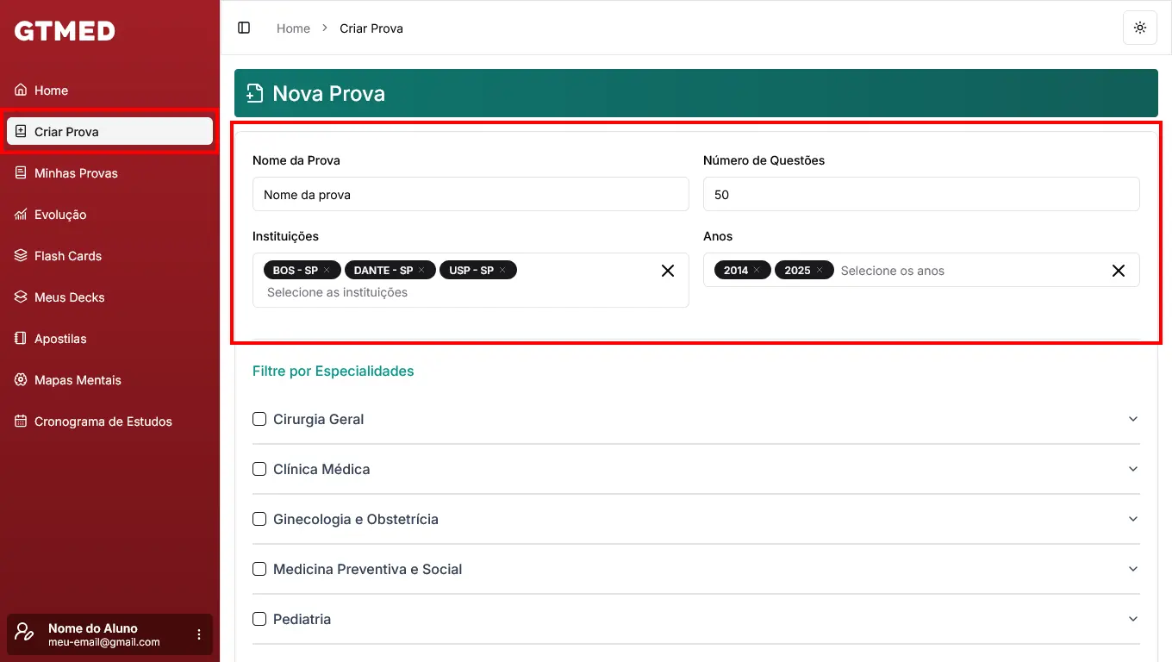Enable the Clínica Médica checkbox

pos(259,469)
